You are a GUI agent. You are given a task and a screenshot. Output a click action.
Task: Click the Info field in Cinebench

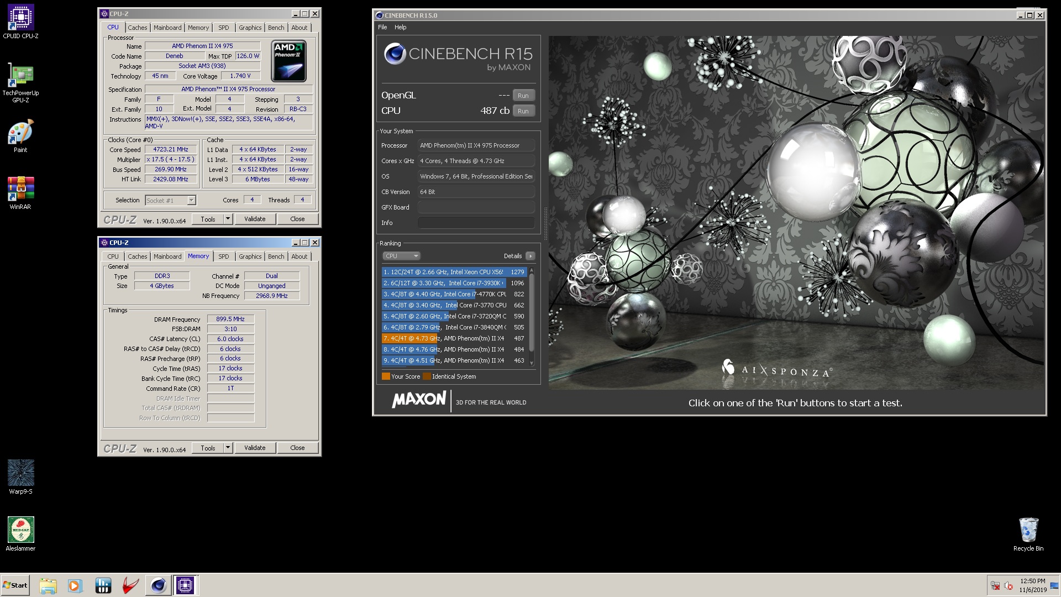476,223
